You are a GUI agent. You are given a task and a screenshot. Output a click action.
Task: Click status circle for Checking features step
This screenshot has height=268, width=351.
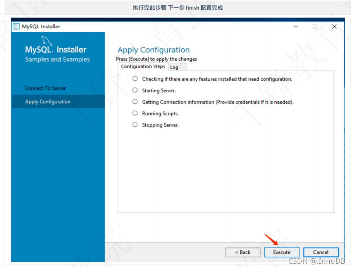coord(135,79)
